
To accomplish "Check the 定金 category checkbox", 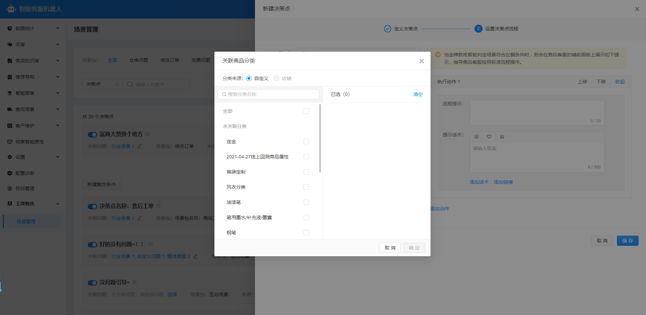I will (x=306, y=141).
